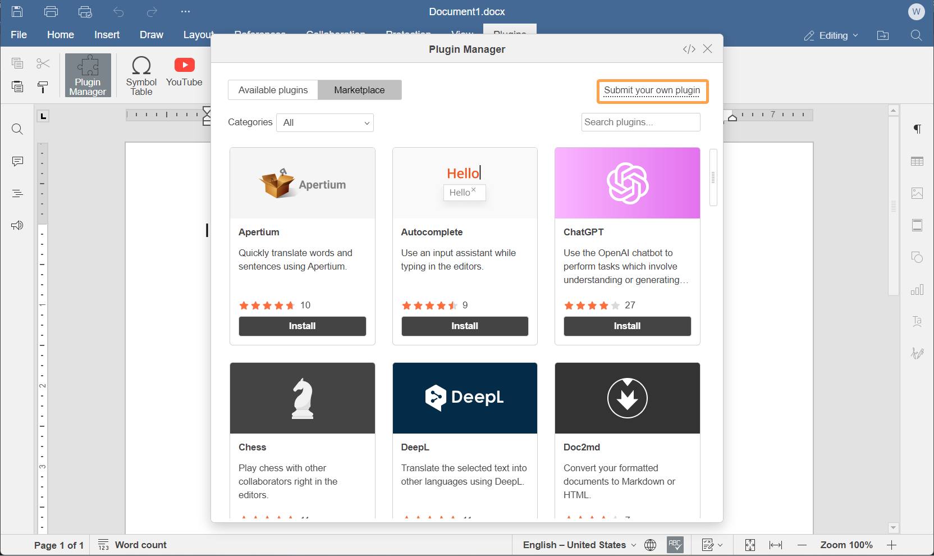Click the tab stop selector L button
Image resolution: width=934 pixels, height=556 pixels.
[x=43, y=116]
